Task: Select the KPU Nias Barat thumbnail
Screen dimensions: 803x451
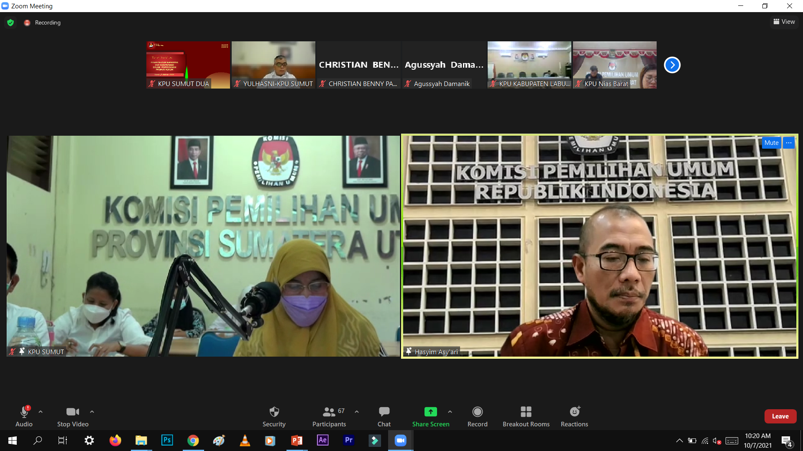Action: tap(614, 65)
